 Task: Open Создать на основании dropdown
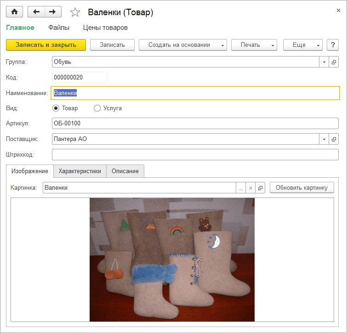coord(183,45)
